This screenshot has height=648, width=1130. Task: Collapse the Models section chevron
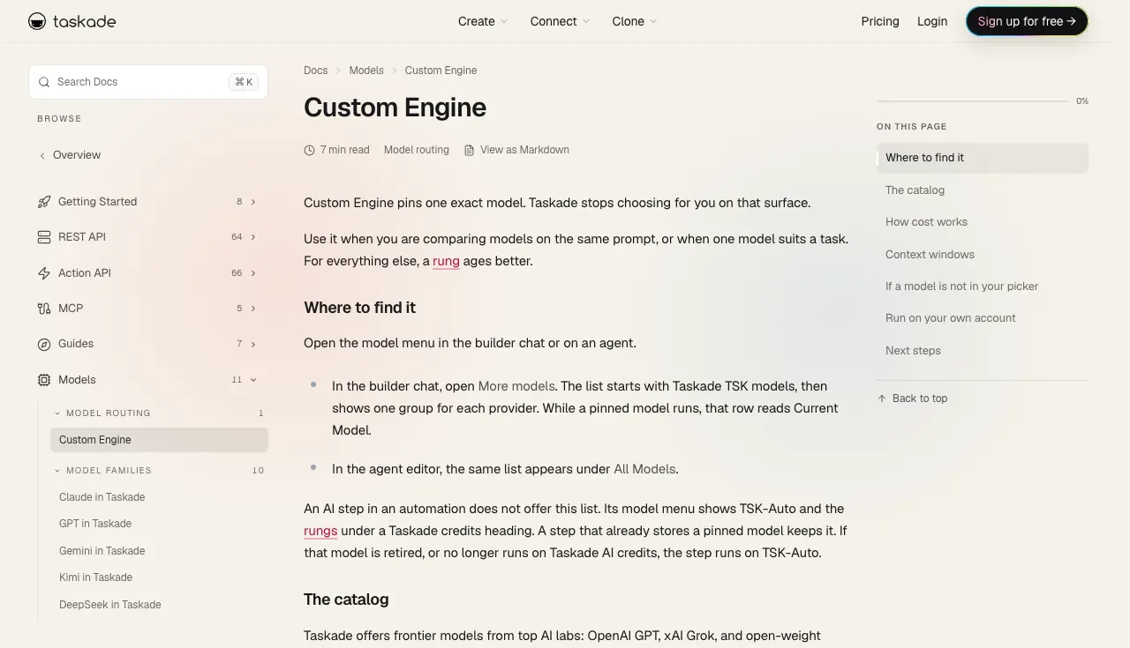[x=253, y=380]
